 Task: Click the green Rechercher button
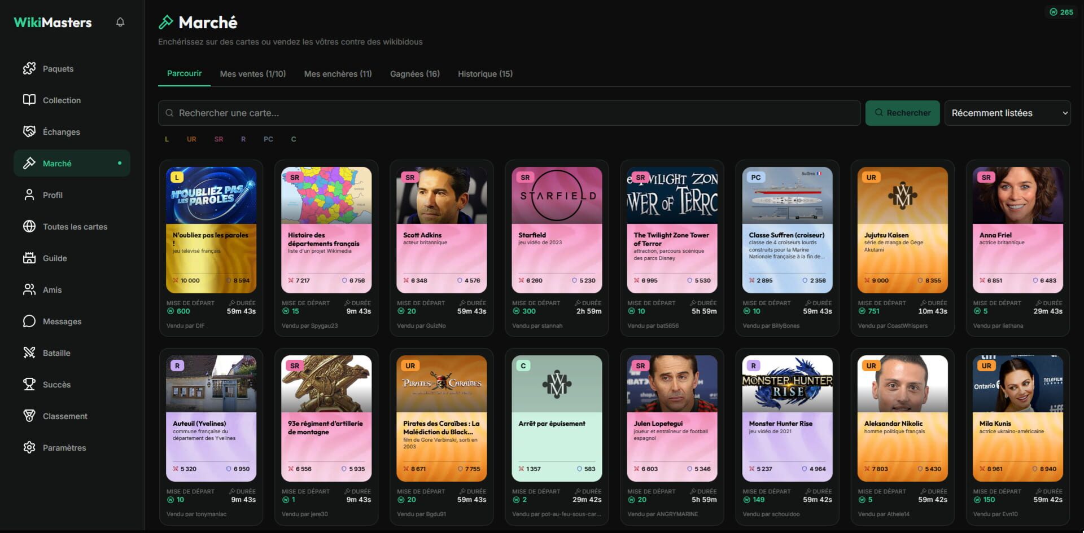pos(902,113)
